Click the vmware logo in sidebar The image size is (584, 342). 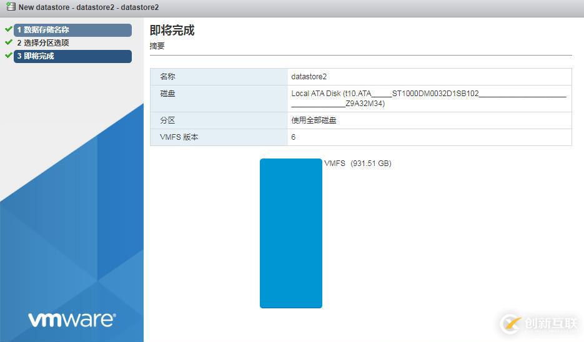click(72, 320)
